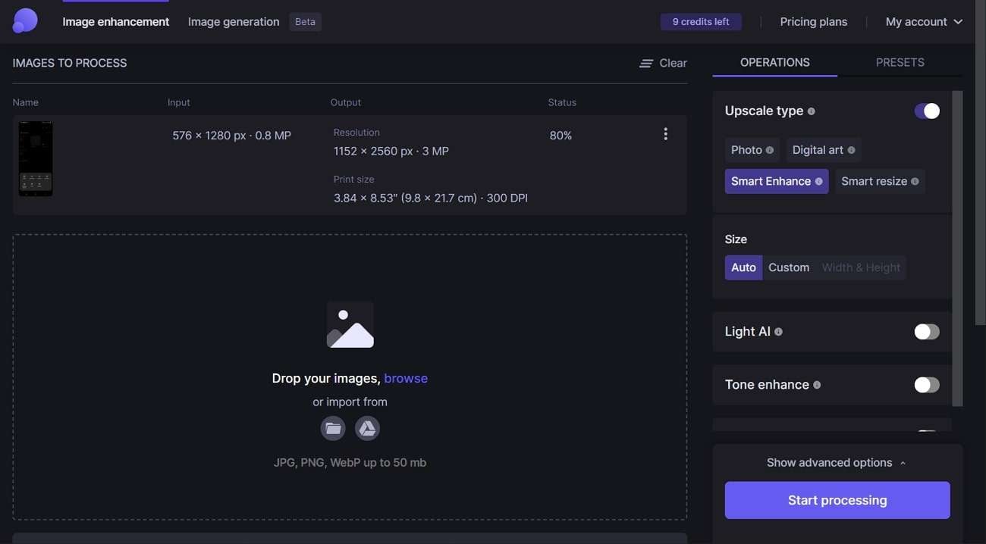Open the Image generation tab
Screen dimensions: 986x544
coord(234,22)
